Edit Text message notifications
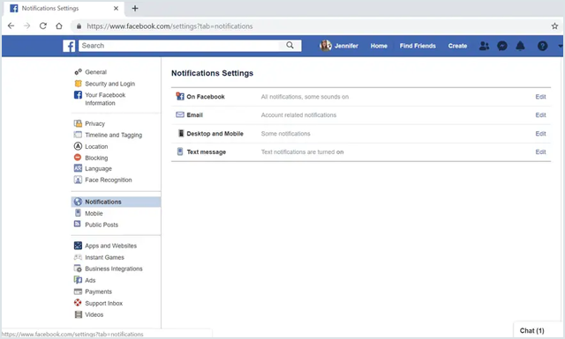The image size is (565, 339). click(540, 152)
